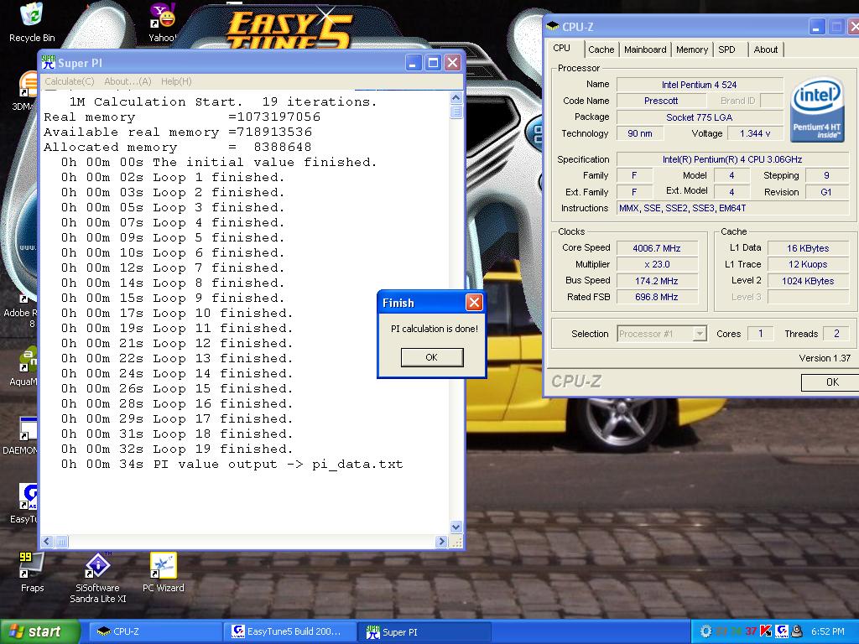Image resolution: width=859 pixels, height=644 pixels.
Task: Switch to Super PI via taskbar button
Action: tap(424, 631)
